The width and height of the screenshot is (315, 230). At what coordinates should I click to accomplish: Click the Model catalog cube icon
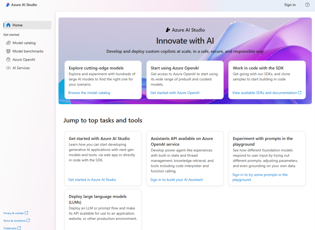pos(8,43)
